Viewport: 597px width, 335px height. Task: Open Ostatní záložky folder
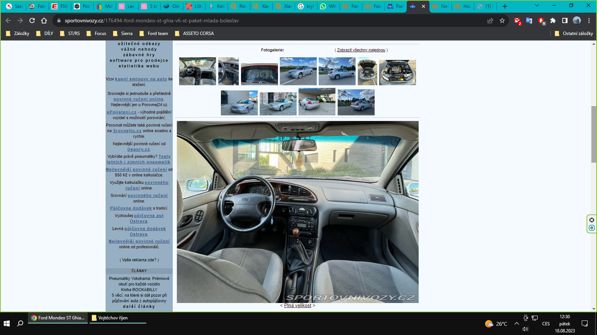click(x=574, y=33)
